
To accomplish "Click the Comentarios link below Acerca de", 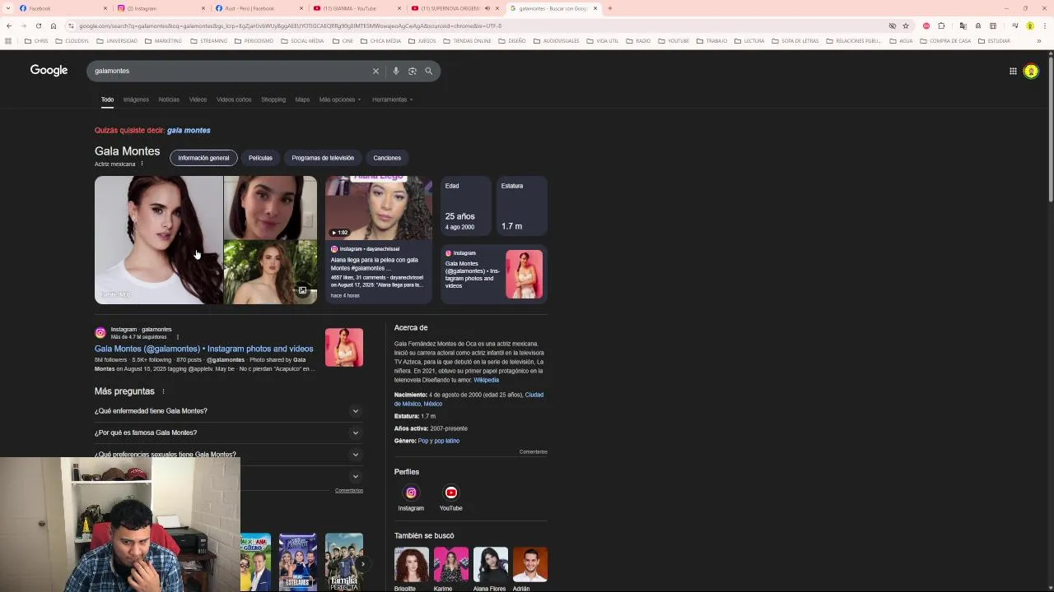I will pos(533,451).
